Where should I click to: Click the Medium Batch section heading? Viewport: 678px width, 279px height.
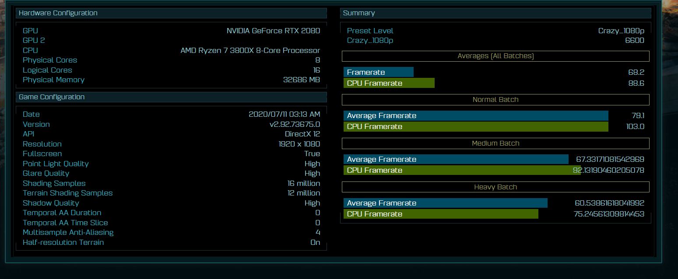[495, 143]
